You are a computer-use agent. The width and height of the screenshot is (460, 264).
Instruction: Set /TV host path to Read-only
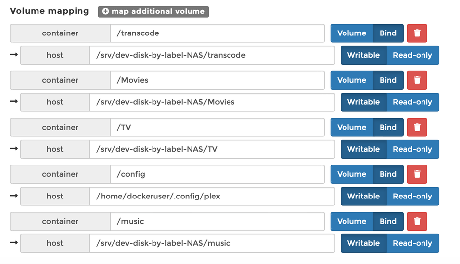point(413,149)
